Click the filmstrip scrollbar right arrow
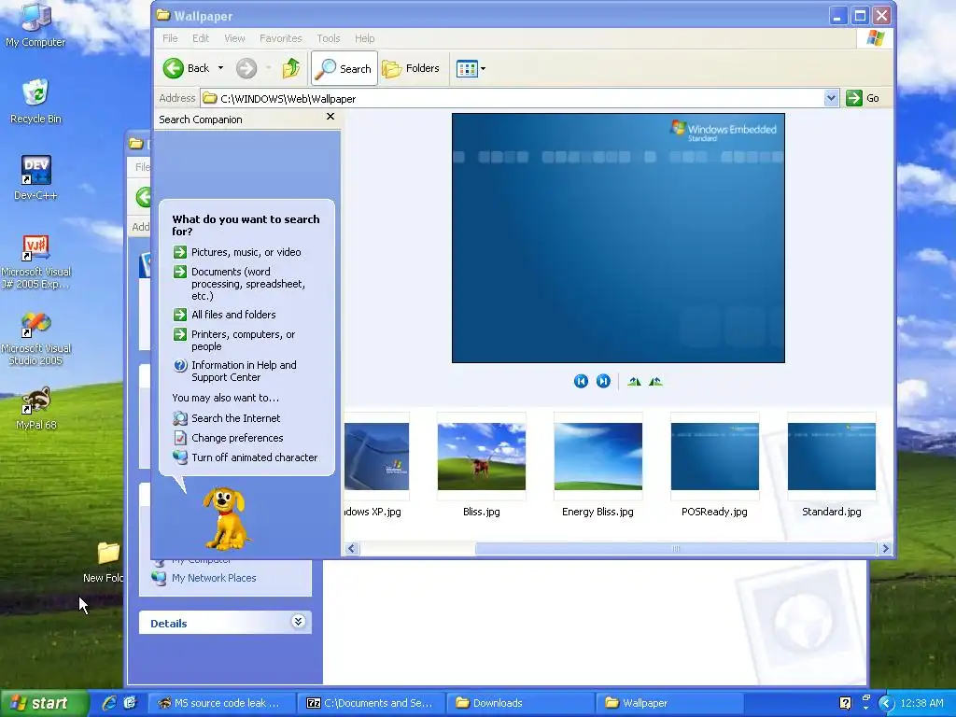Screen dimensions: 956x717 pyautogui.click(x=886, y=549)
